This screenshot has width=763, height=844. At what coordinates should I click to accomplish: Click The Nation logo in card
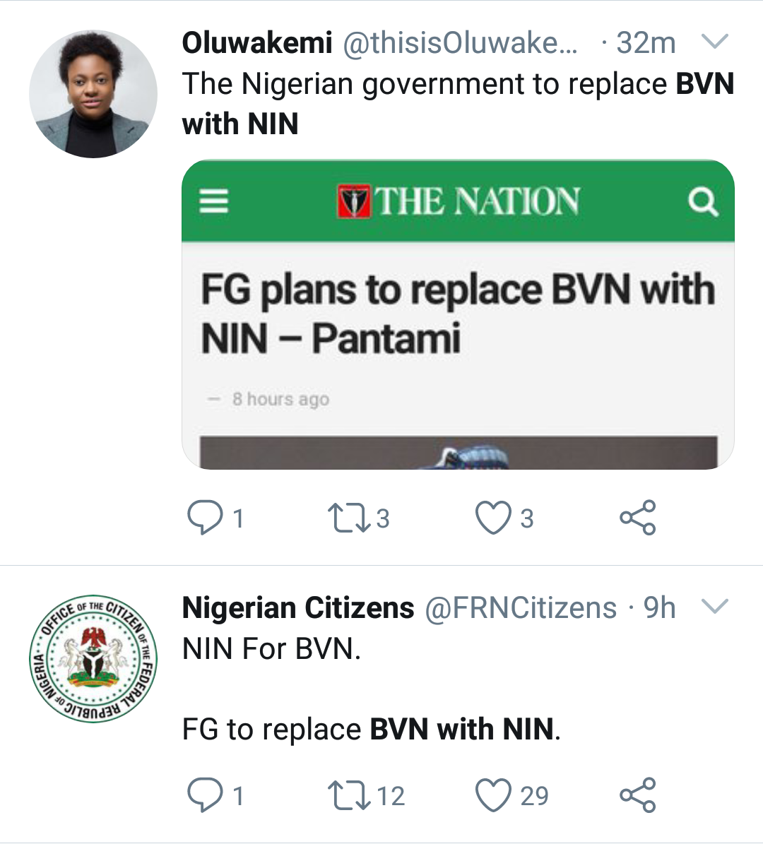tap(459, 201)
